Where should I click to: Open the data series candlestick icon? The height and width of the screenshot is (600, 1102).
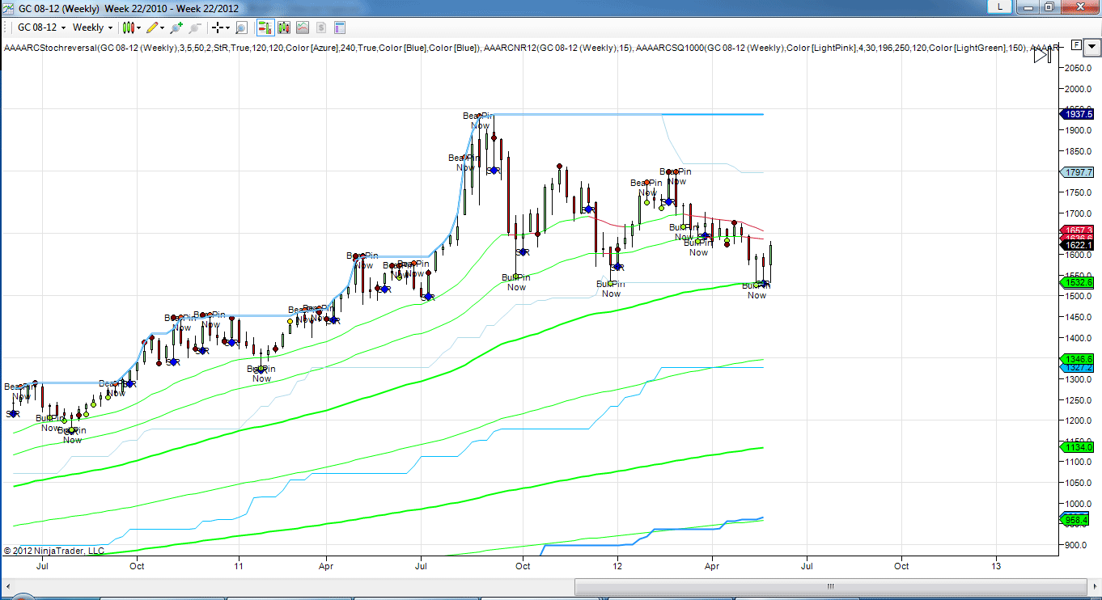point(284,27)
